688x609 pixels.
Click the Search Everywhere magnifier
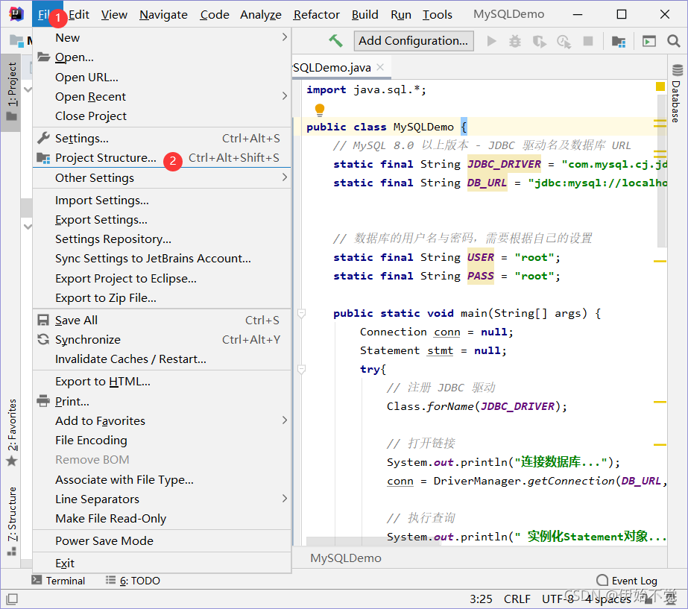674,41
